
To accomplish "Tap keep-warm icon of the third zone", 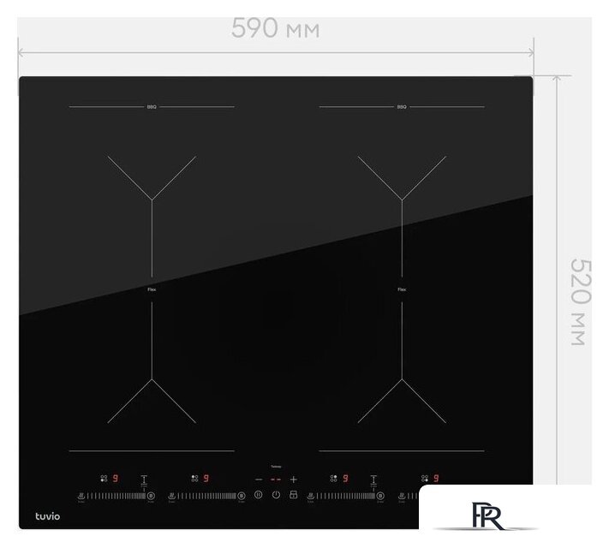I will (x=311, y=496).
